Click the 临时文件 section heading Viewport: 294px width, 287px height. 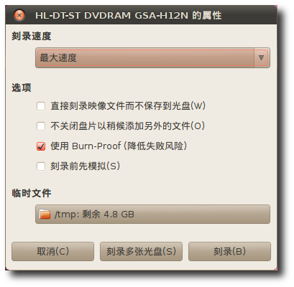[x=32, y=193]
